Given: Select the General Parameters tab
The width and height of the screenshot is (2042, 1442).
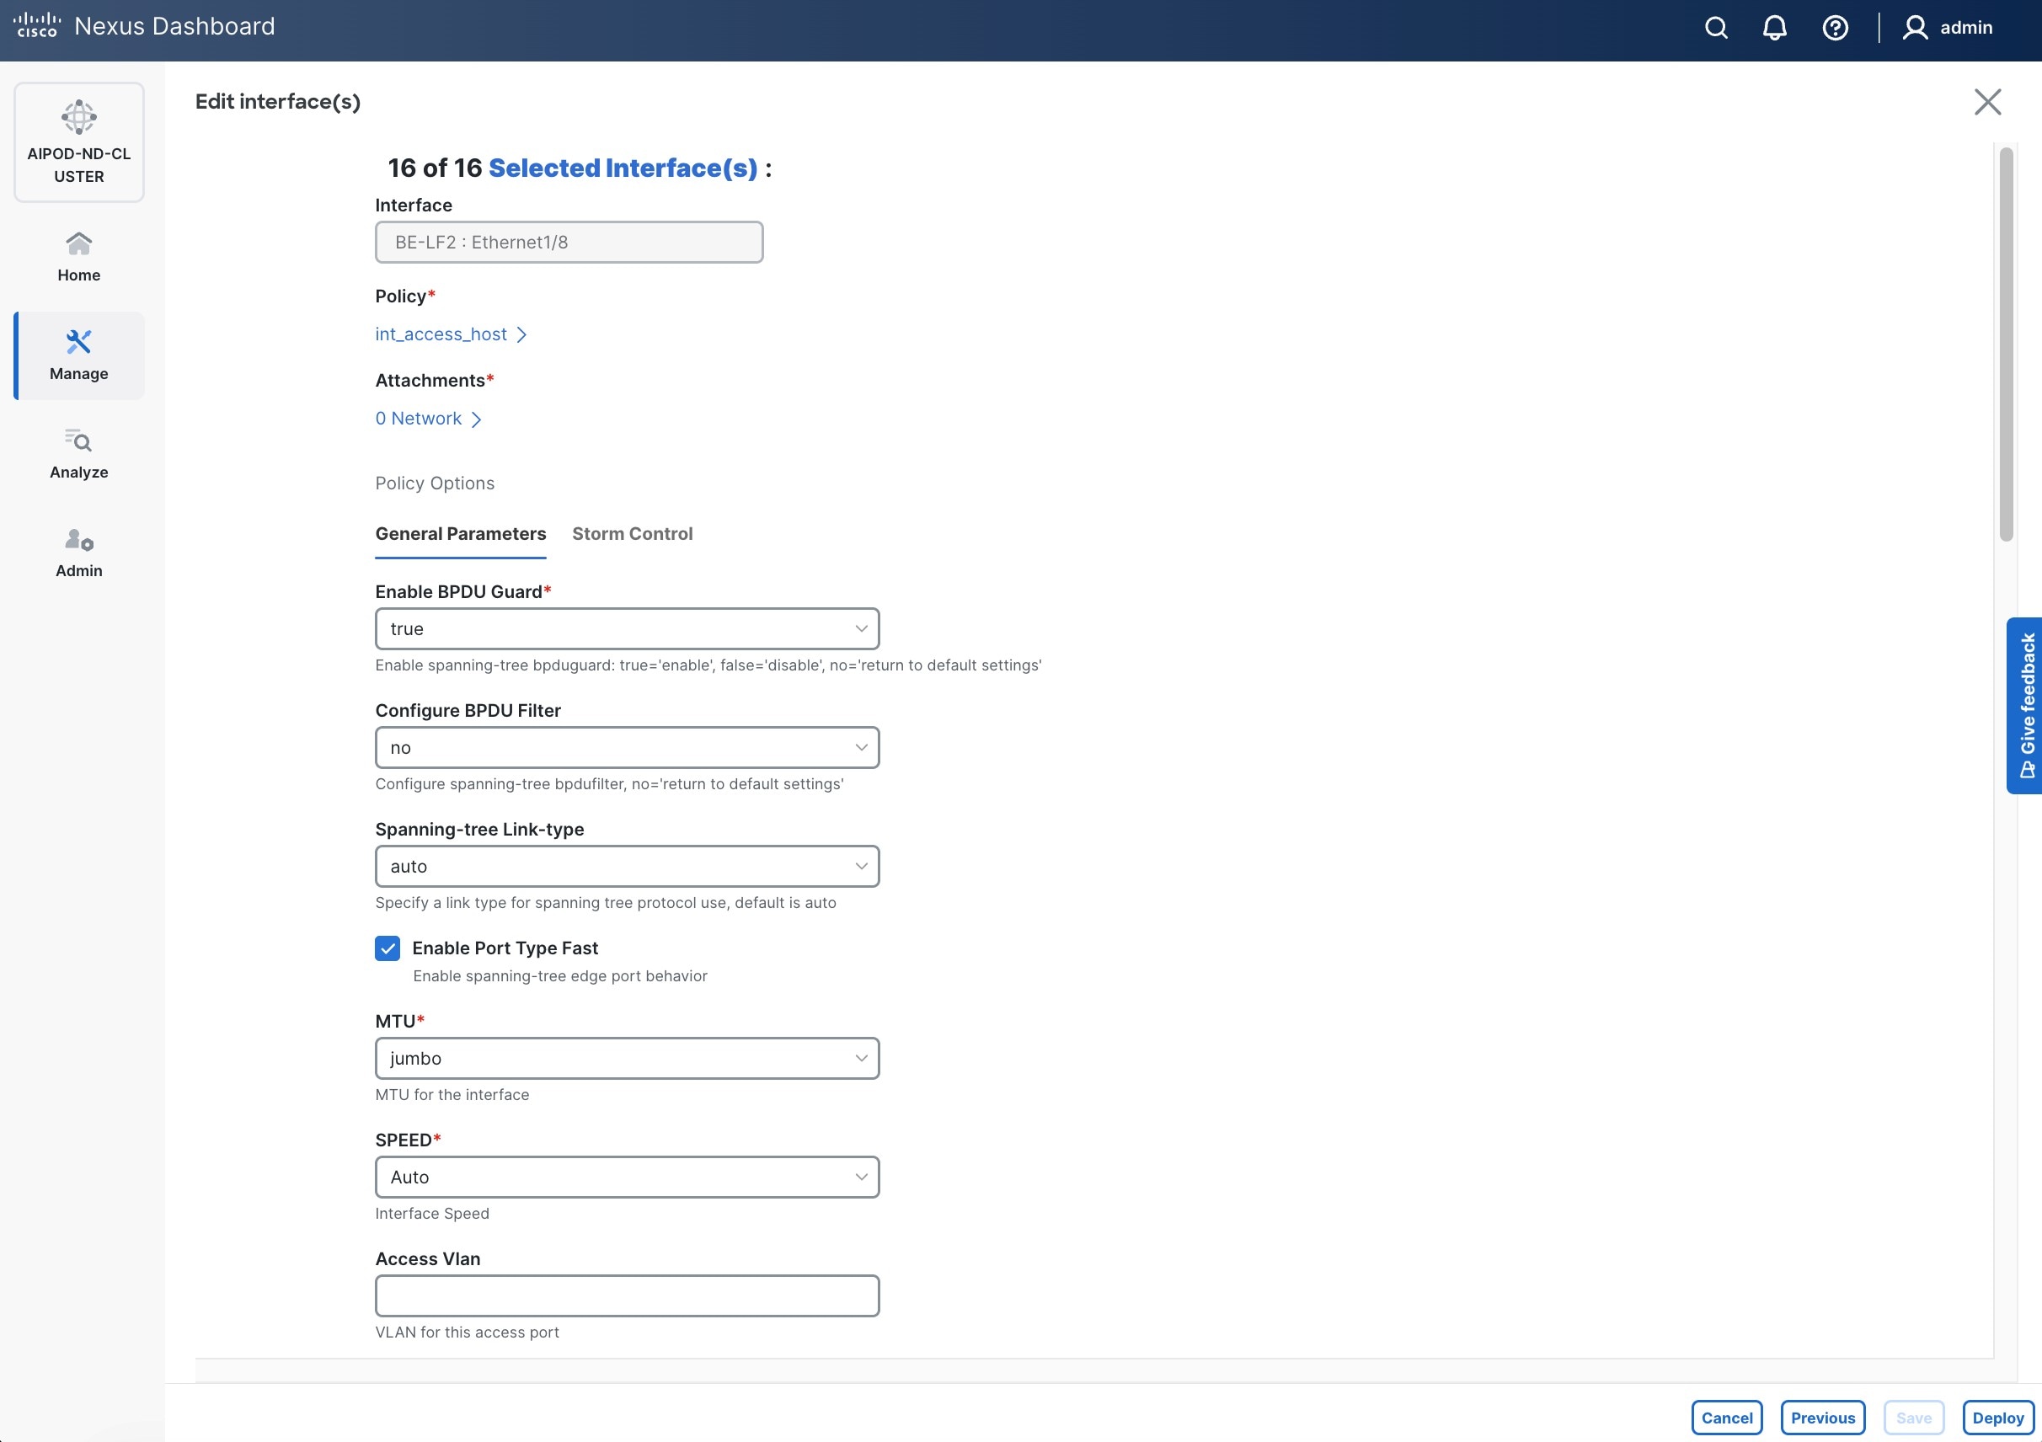Looking at the screenshot, I should tap(460, 533).
